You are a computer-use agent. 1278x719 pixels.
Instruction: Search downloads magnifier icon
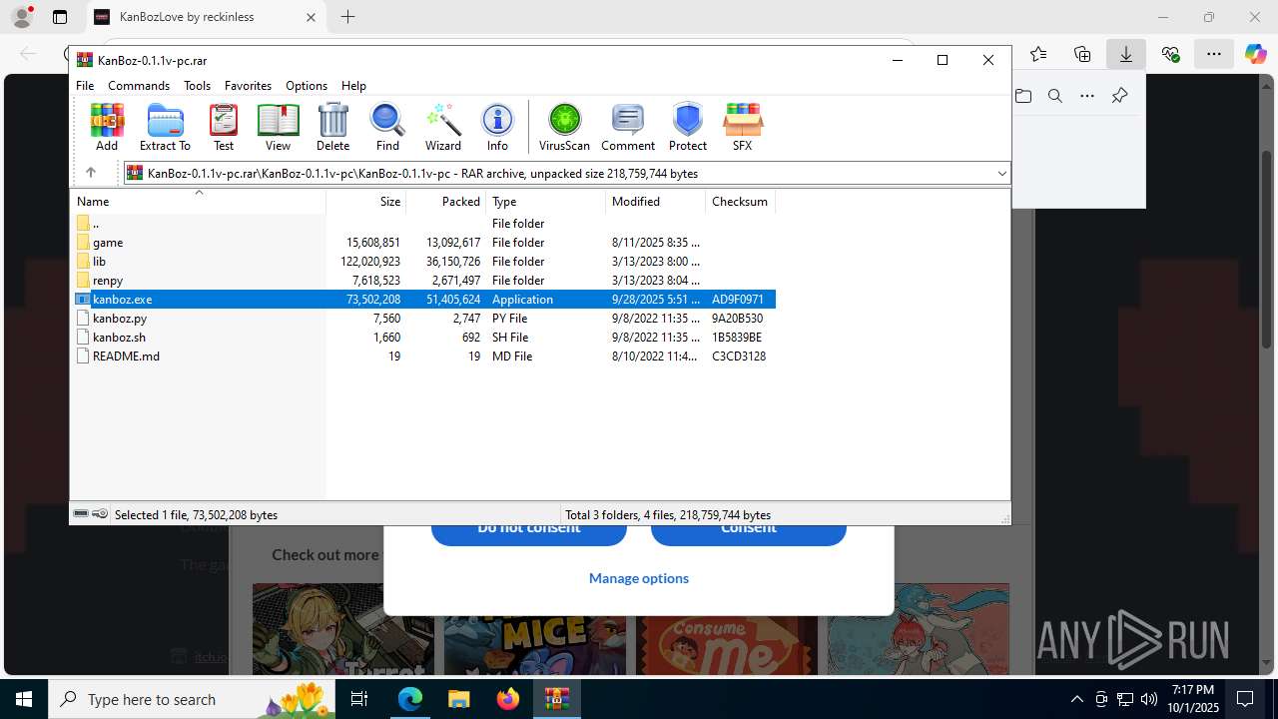(1055, 96)
